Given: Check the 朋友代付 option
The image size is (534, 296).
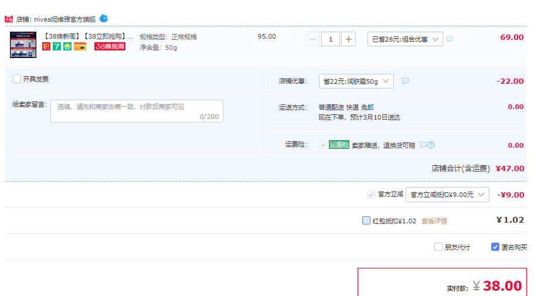Looking at the screenshot, I should pos(438,247).
